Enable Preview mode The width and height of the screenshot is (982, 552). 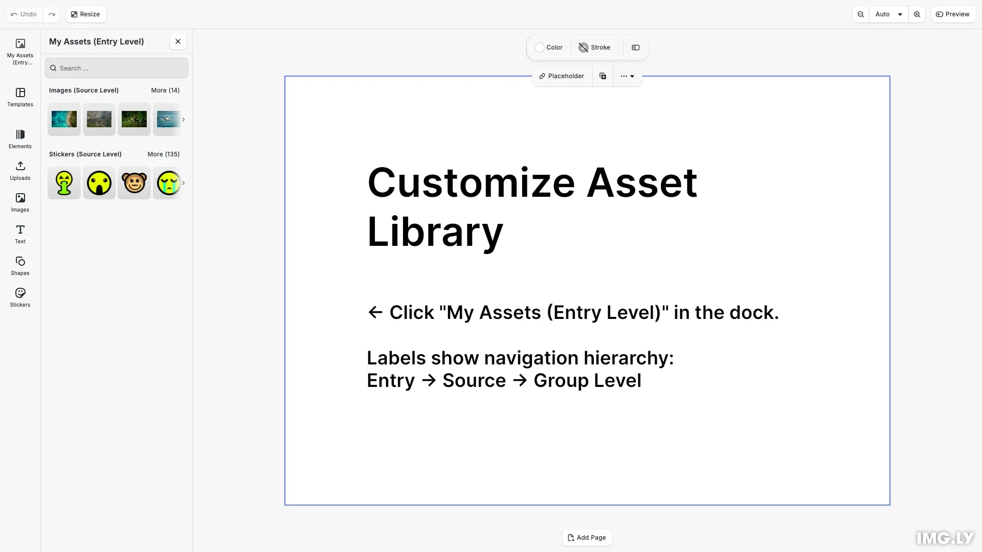(953, 14)
